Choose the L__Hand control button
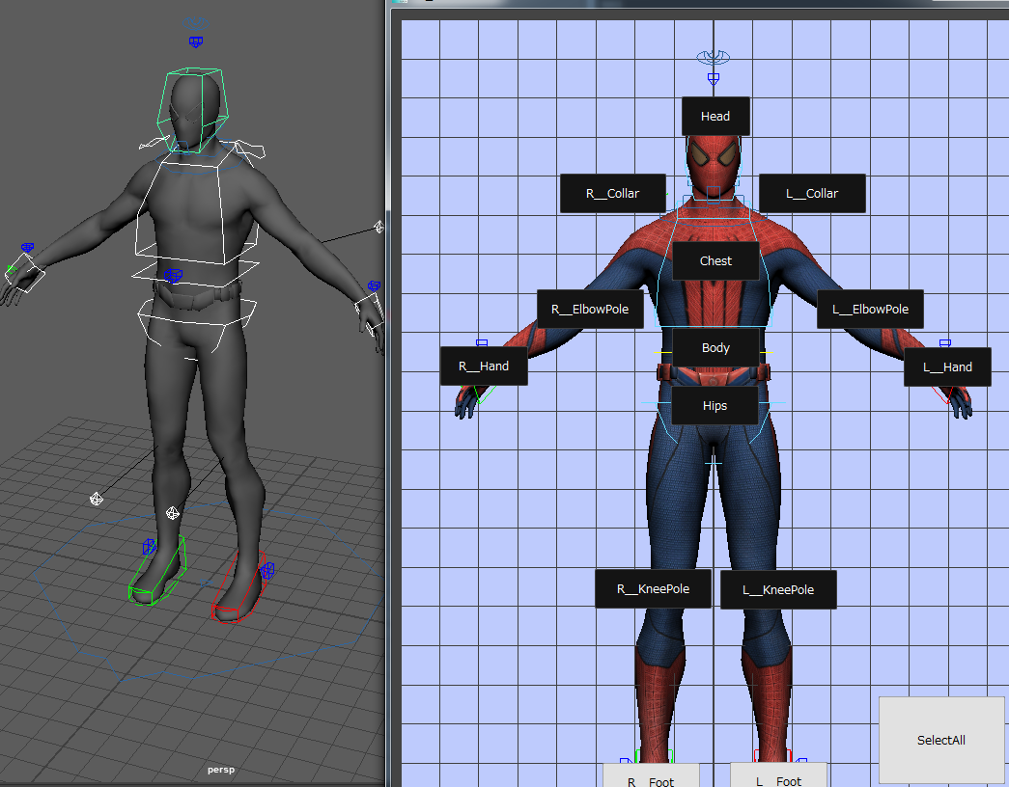The width and height of the screenshot is (1009, 787). click(x=947, y=367)
